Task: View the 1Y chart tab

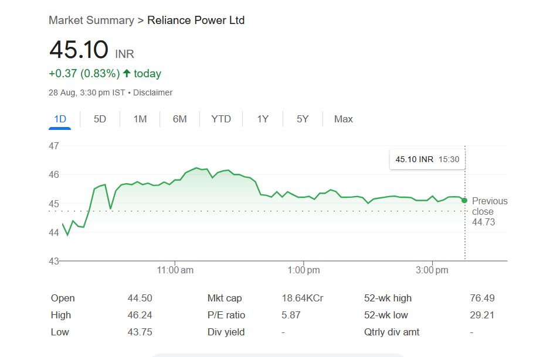Action: pos(263,119)
